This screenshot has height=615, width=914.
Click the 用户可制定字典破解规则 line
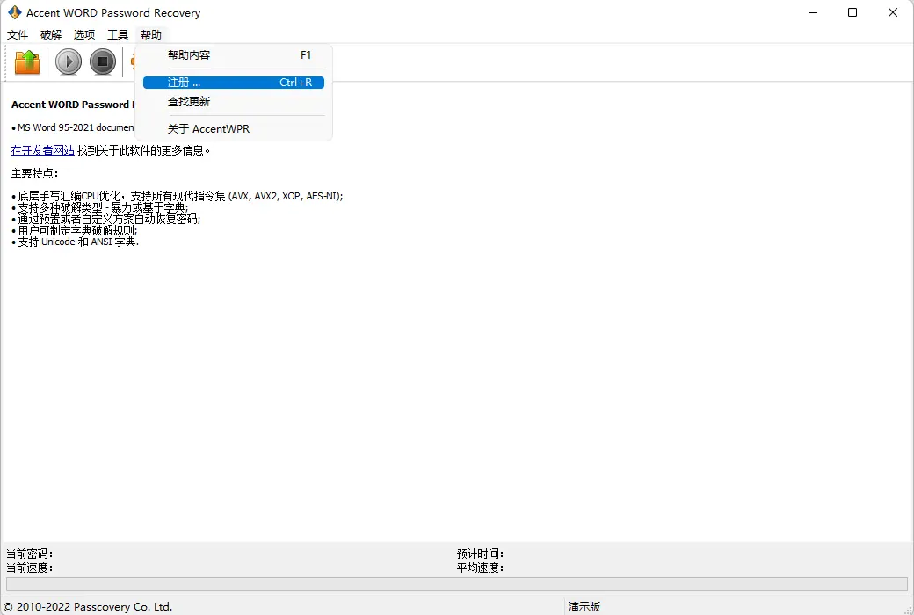click(75, 230)
